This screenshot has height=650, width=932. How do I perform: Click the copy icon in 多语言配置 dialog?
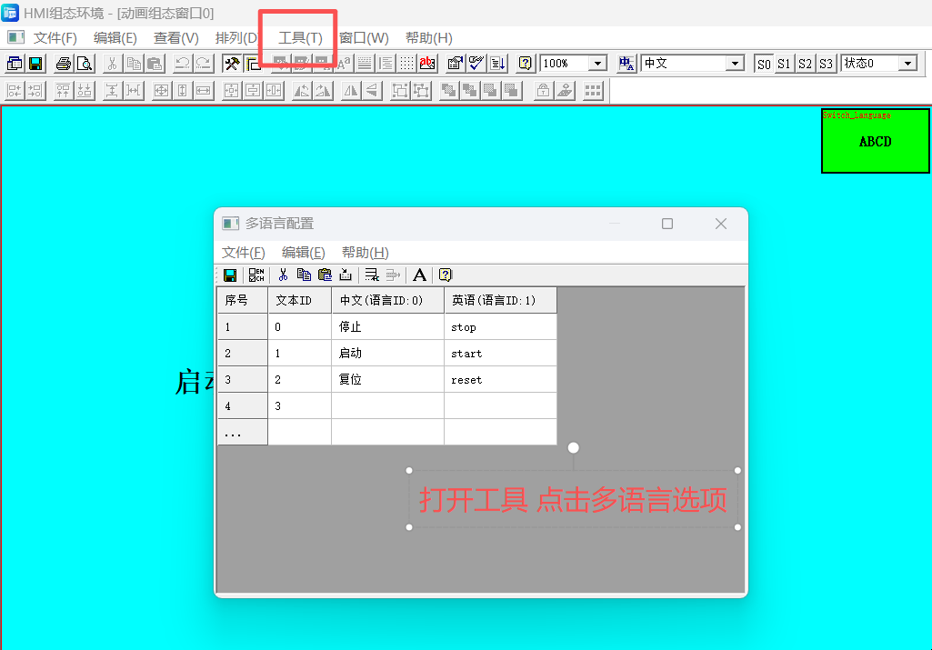click(304, 275)
